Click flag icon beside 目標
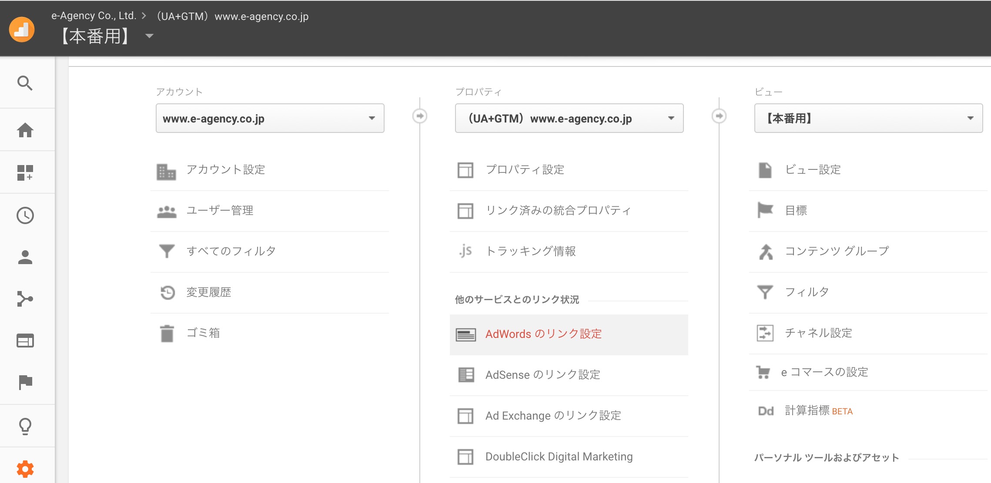 pos(765,210)
